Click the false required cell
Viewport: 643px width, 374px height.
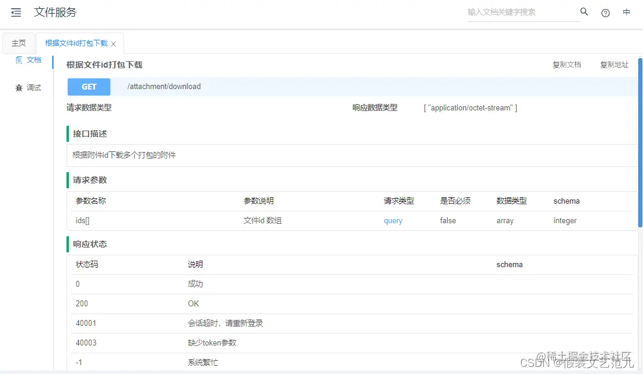point(448,221)
